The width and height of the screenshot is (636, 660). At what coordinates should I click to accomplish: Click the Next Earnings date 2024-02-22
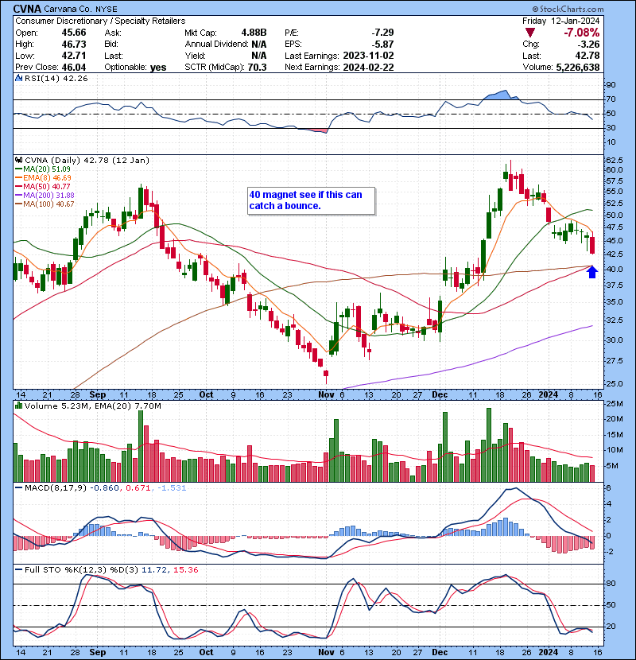tap(368, 68)
